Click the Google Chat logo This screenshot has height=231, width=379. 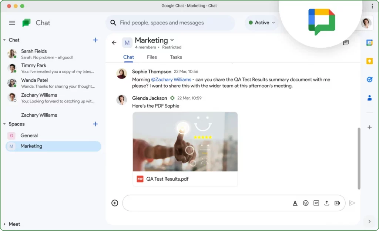coord(26,23)
